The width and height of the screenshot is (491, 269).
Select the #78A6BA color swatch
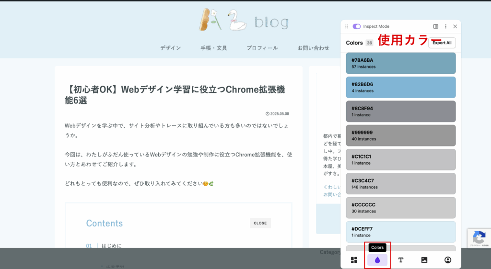(401, 63)
